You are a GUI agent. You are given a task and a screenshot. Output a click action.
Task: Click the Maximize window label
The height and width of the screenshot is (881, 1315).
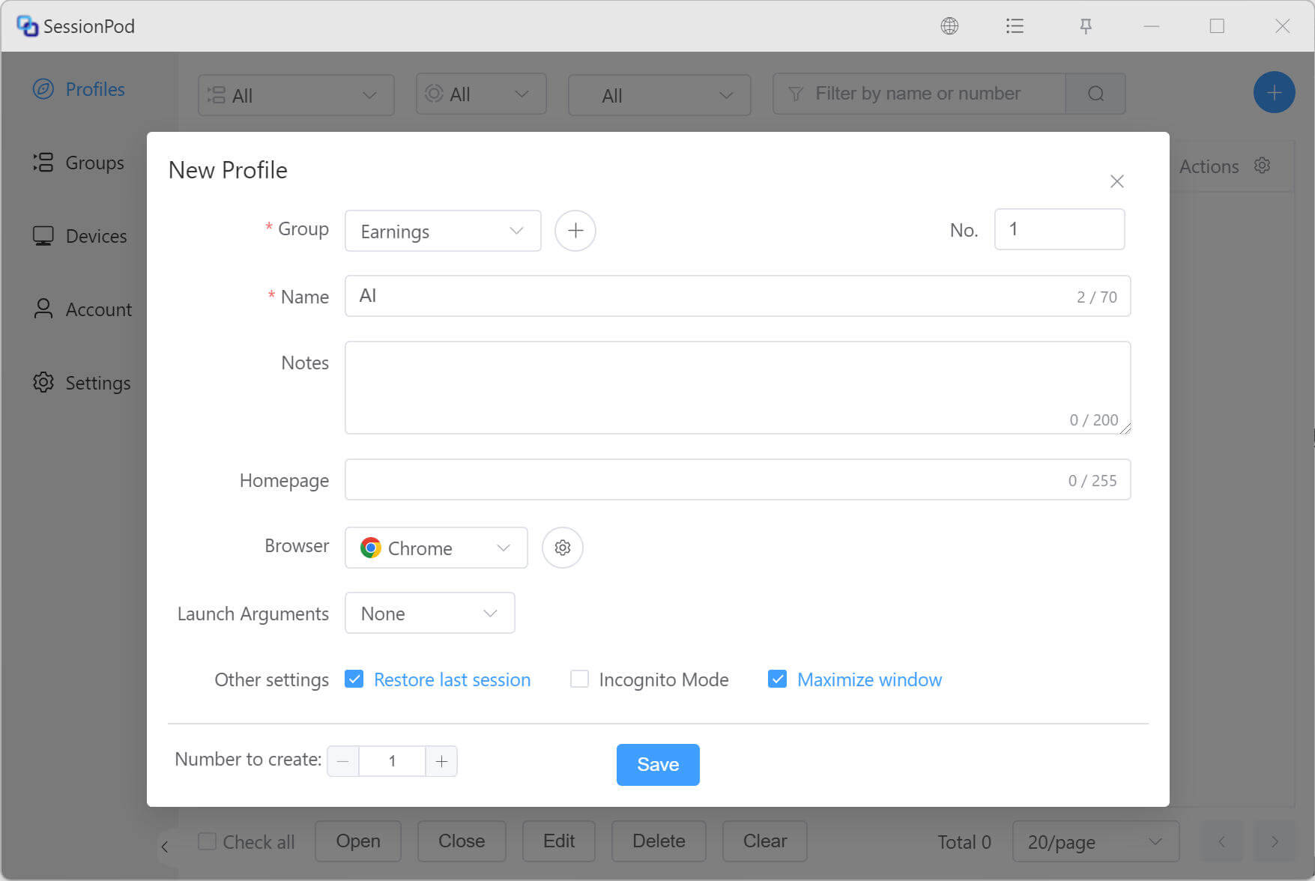pos(869,679)
